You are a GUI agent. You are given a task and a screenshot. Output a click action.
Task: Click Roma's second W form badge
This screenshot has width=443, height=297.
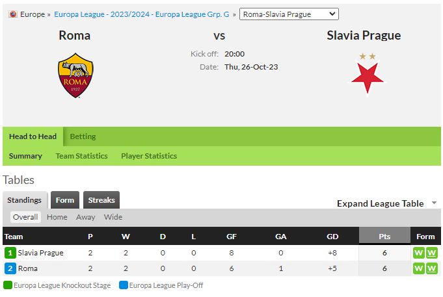[x=432, y=268]
